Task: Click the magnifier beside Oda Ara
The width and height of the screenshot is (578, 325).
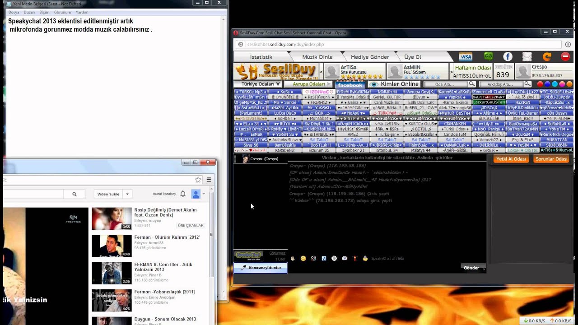Action: (471, 84)
